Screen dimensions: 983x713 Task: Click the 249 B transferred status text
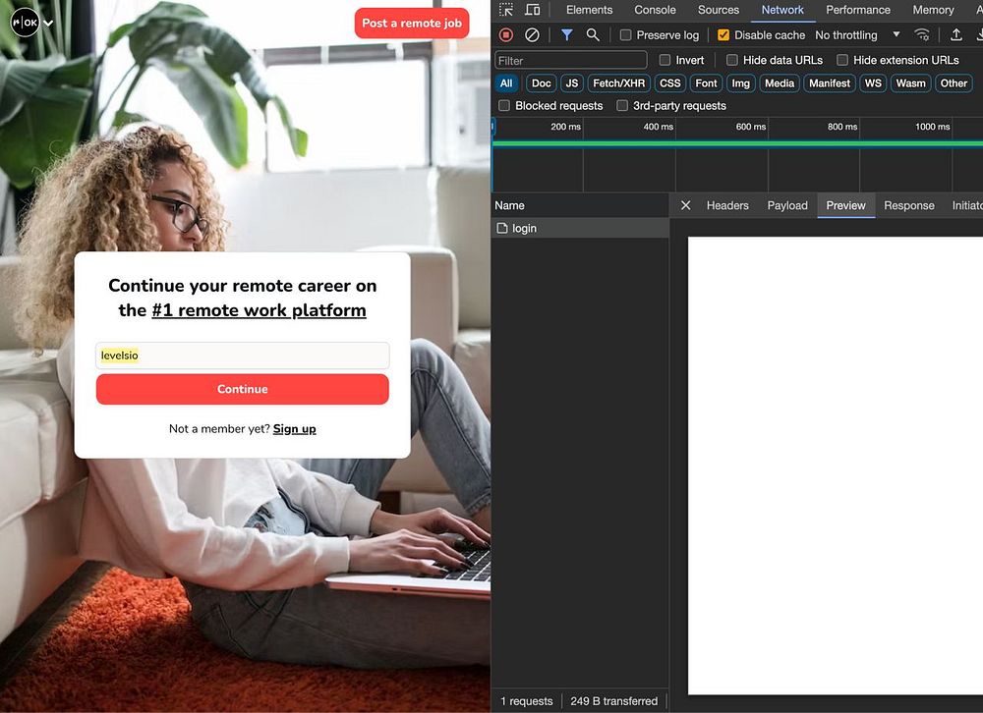[x=613, y=701]
